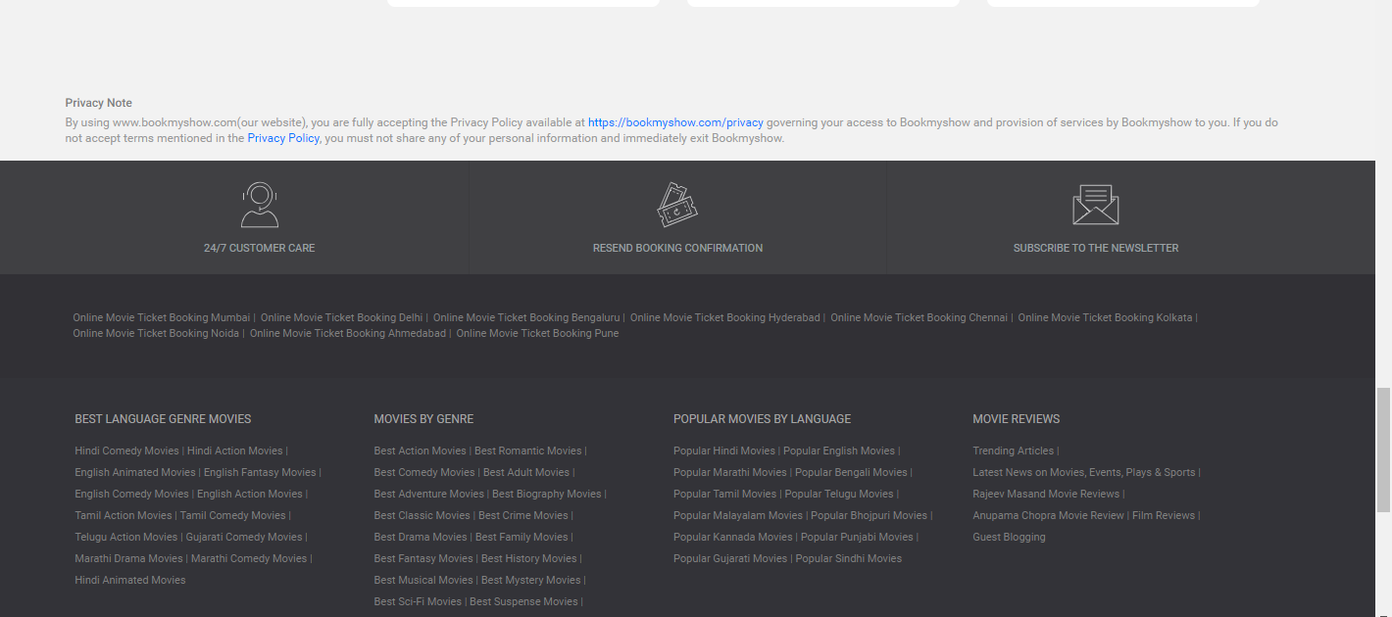
Task: Open the 24/7 Customer Care label
Action: coord(260,248)
